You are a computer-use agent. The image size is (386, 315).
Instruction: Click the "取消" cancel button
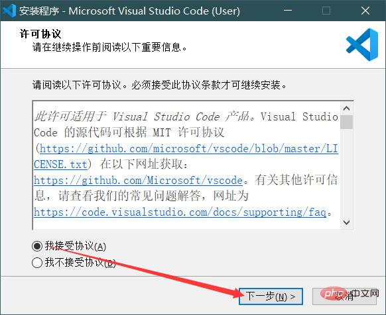[344, 296]
